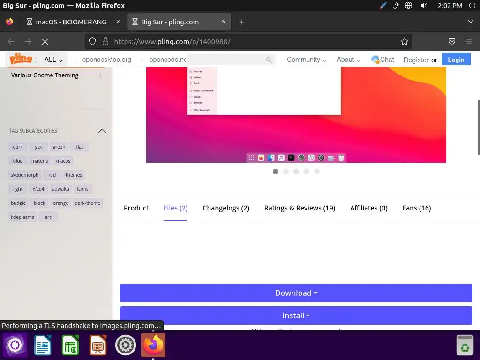Open Ratings & Reviews (19) tab
This screenshot has width=480, height=360.
click(300, 208)
